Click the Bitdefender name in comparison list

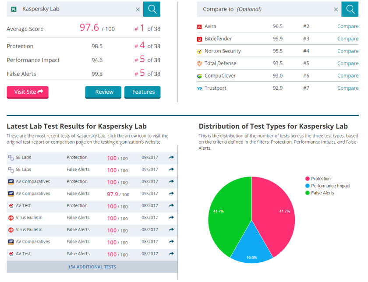[218, 39]
